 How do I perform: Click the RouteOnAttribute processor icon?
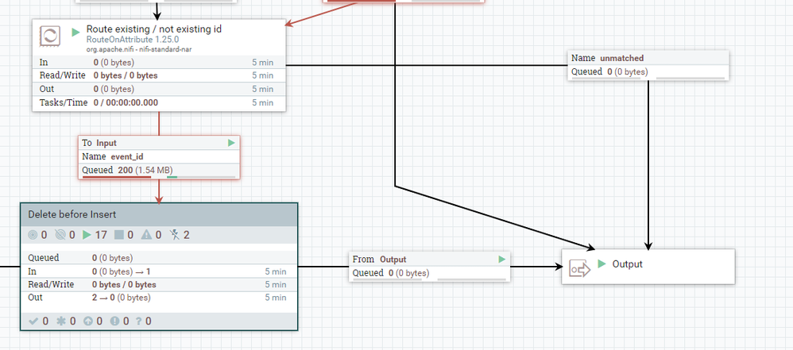(50, 37)
